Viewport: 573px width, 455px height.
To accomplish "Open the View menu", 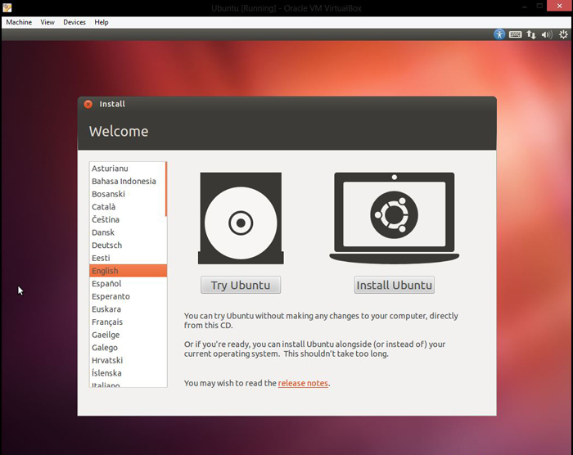I will tap(47, 22).
